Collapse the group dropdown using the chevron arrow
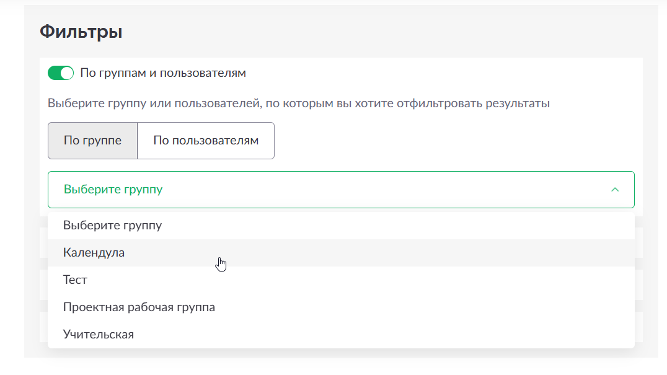667x375 pixels. (615, 190)
